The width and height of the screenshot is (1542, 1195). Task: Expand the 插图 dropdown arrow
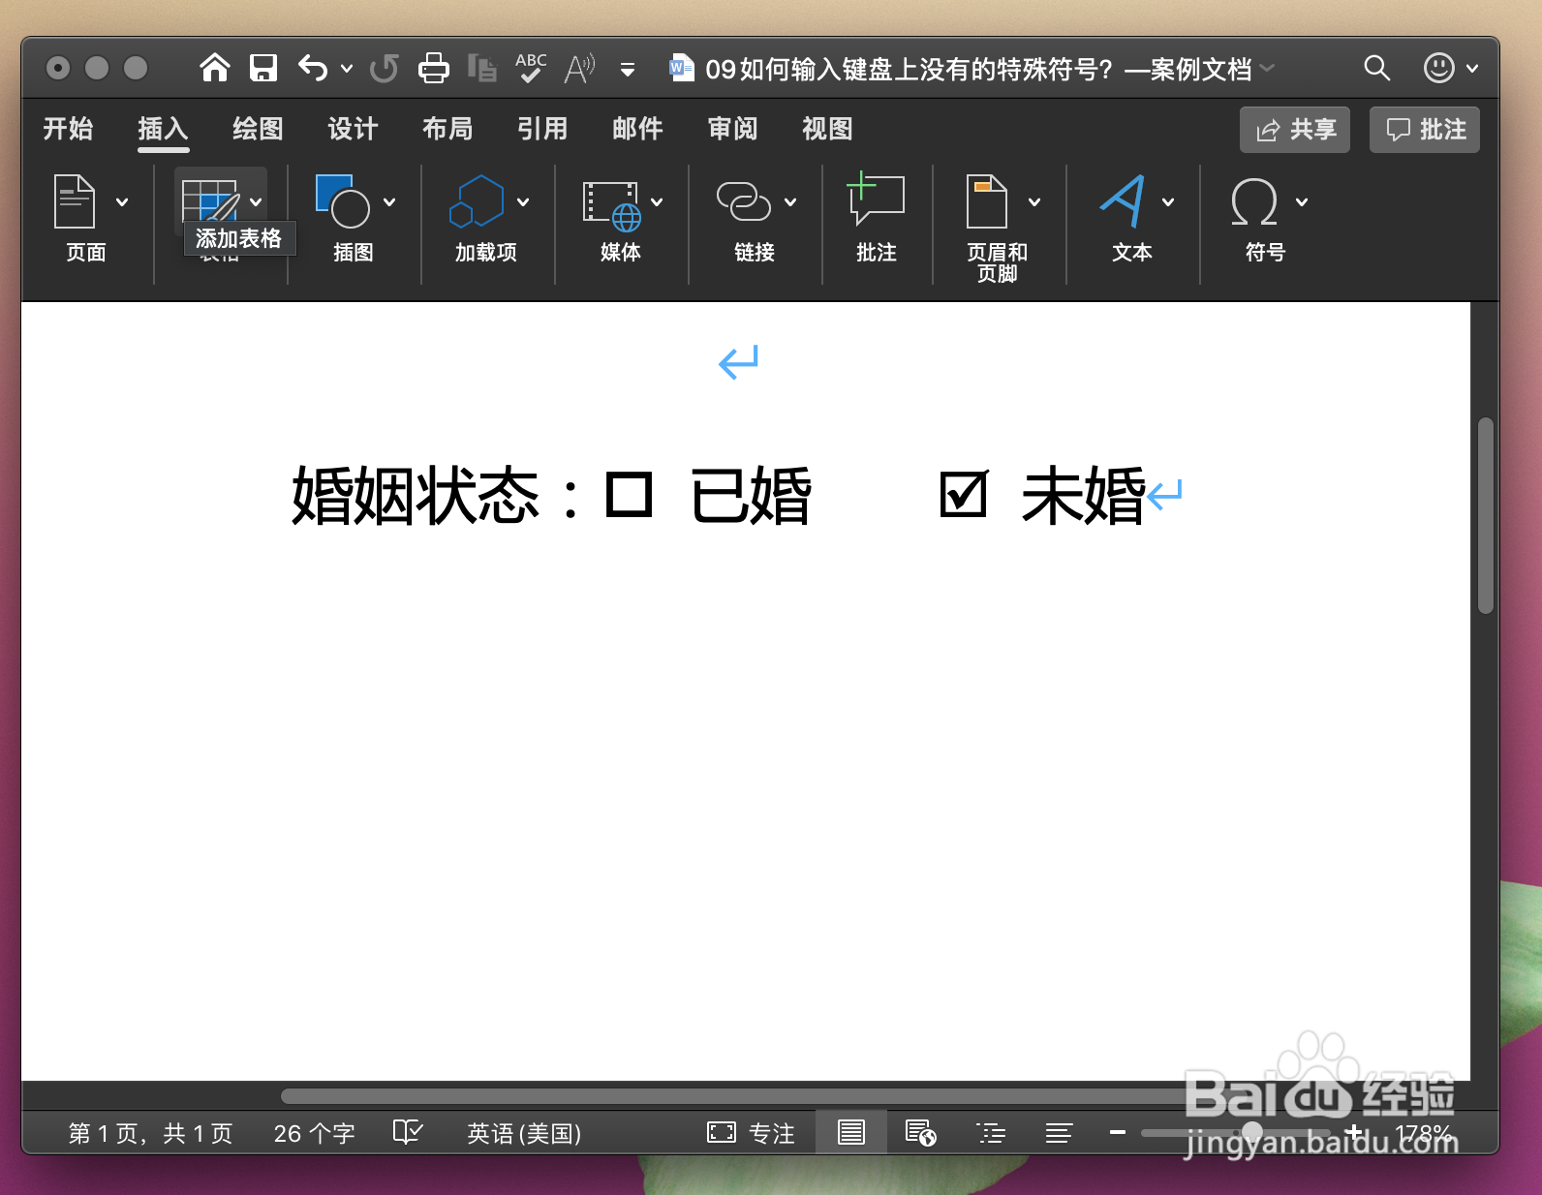[x=389, y=201]
